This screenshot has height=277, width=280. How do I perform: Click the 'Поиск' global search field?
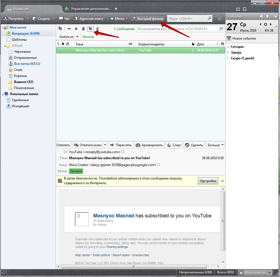(x=187, y=19)
